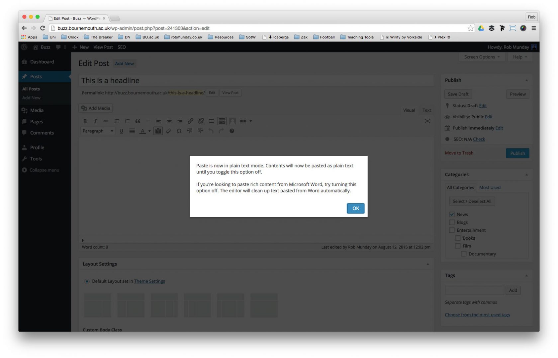Decrease the paragraph indent

tap(190, 131)
